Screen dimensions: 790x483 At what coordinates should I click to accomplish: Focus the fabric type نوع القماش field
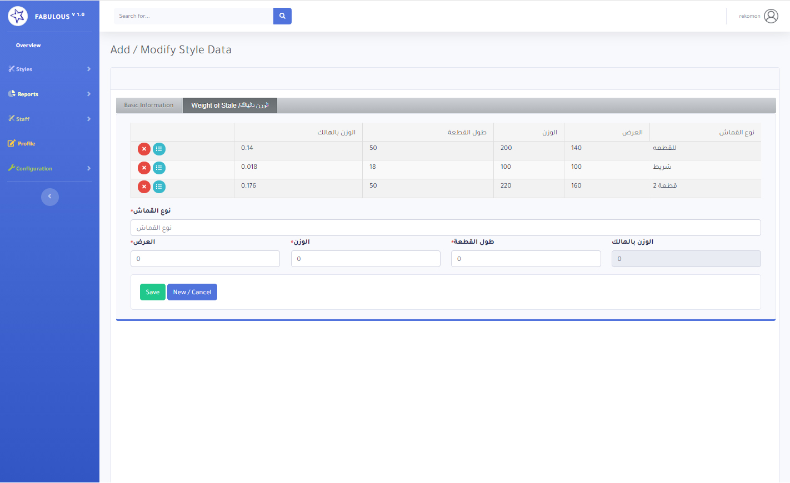click(445, 228)
